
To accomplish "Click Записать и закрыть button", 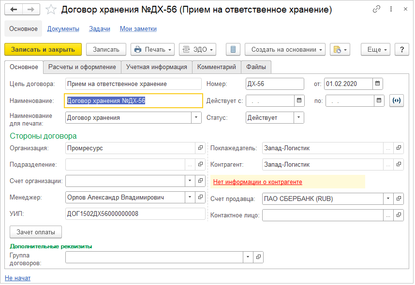I will tap(43, 49).
